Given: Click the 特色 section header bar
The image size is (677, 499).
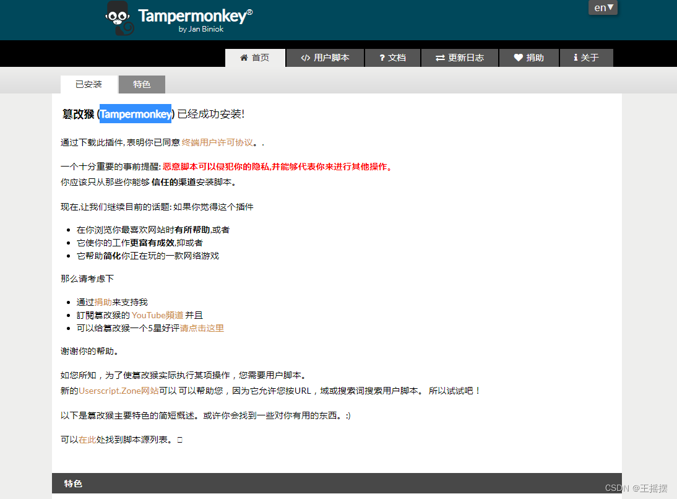Looking at the screenshot, I should [x=337, y=483].
